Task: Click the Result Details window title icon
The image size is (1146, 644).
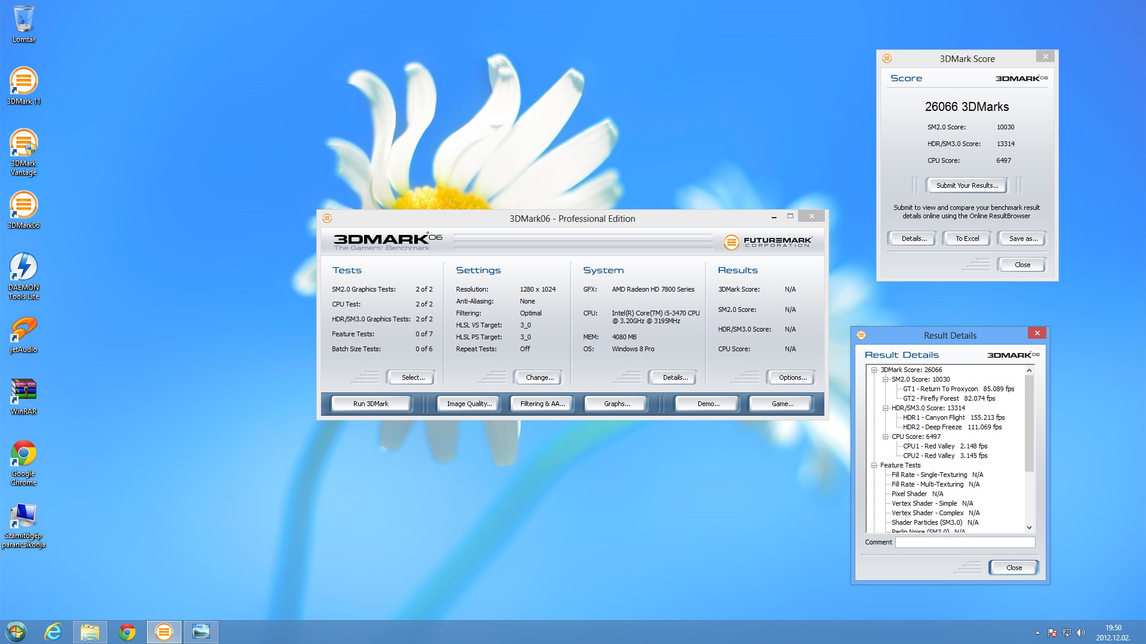Action: pos(861,335)
